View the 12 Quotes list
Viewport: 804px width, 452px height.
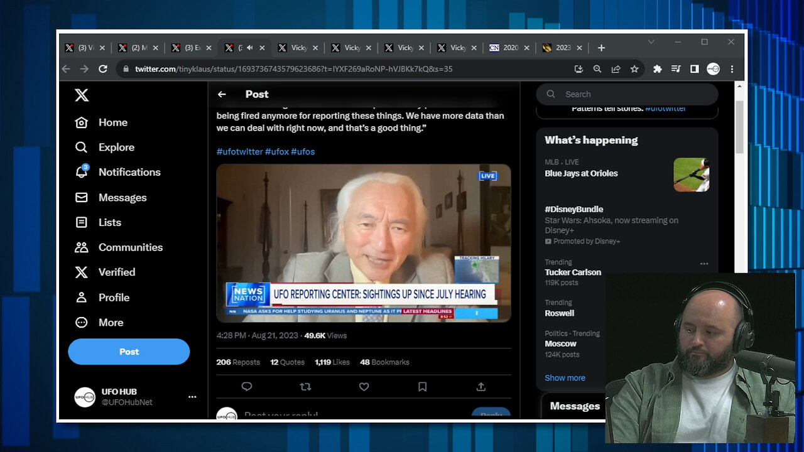coord(287,362)
